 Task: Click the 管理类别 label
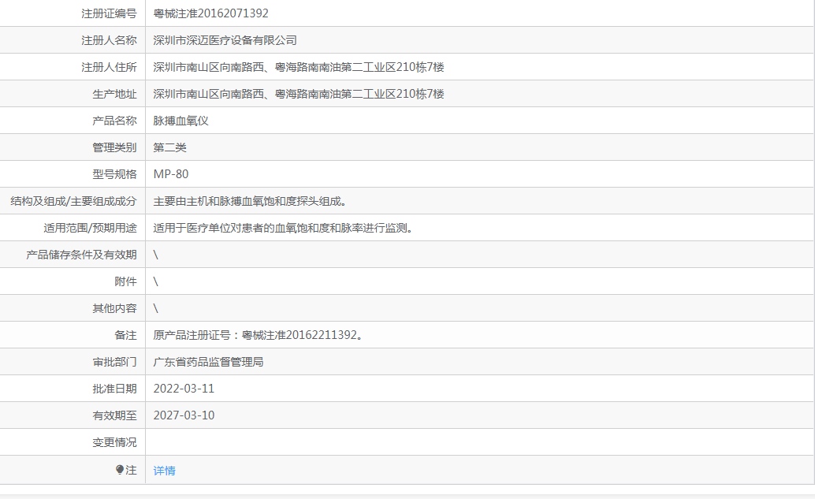pos(115,147)
